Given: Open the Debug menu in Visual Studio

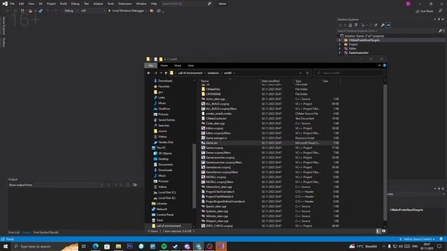Looking at the screenshot, I should point(75,3).
